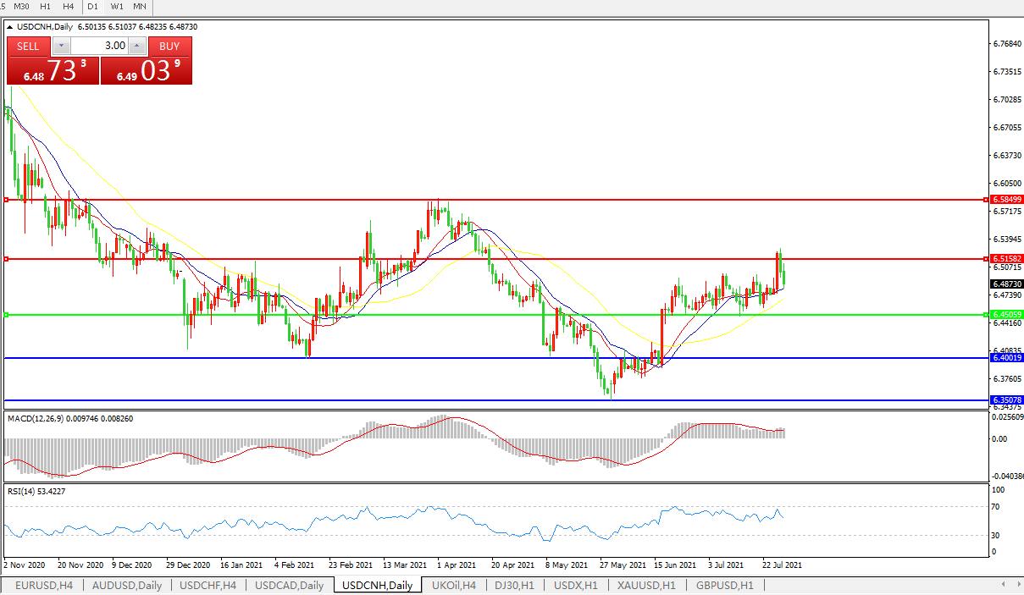The image size is (1024, 595).
Task: Click the blue 6.40019 level price tag
Action: tap(1006, 358)
